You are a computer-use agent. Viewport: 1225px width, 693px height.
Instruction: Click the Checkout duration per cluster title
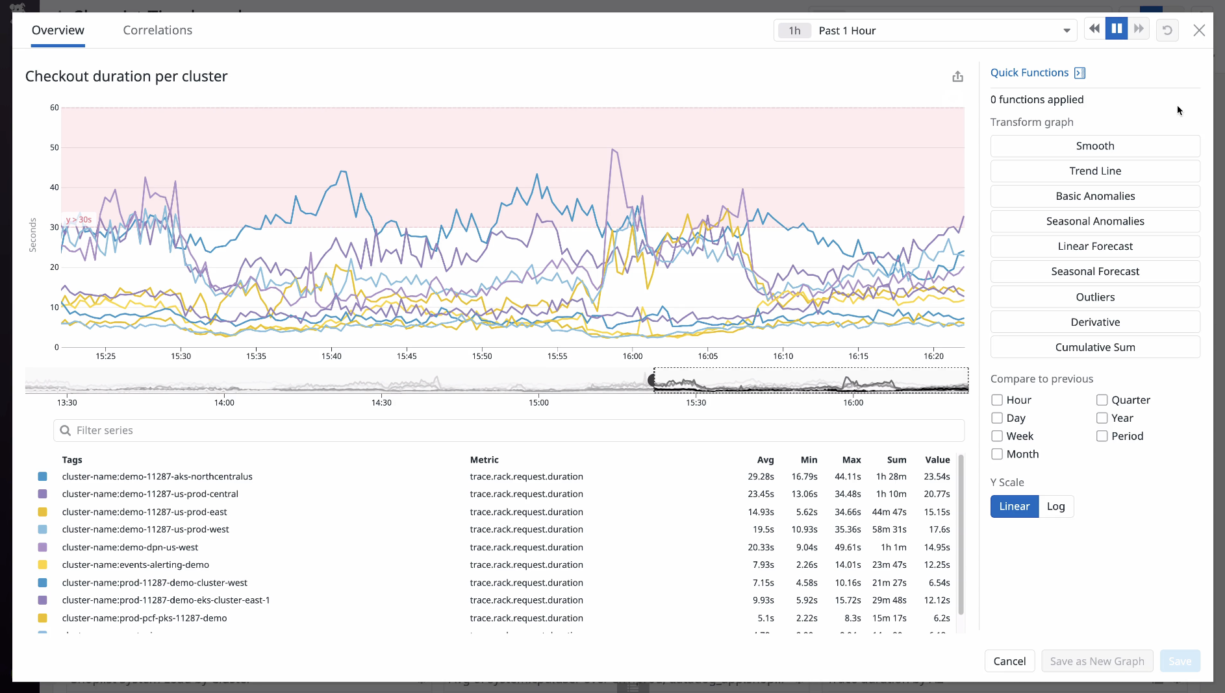[x=127, y=77]
